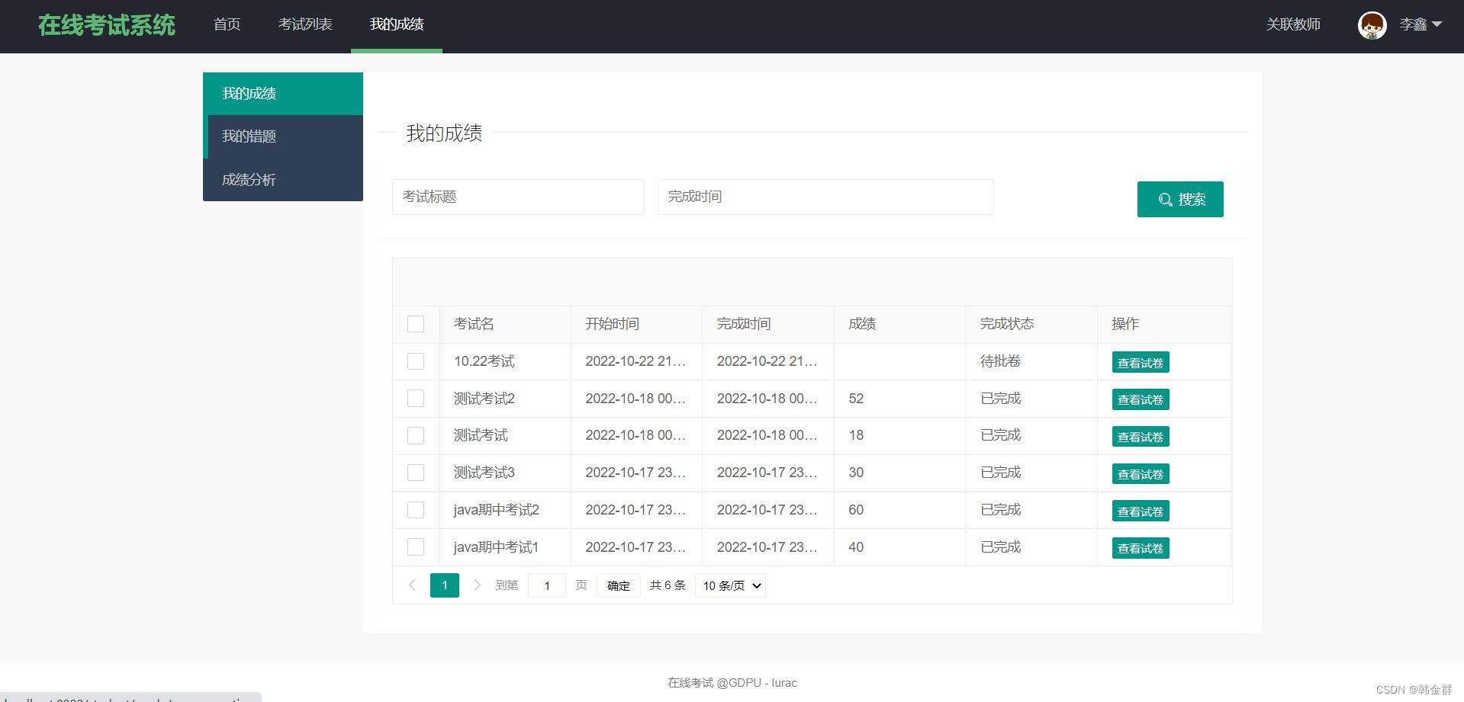Select 我的成绩 tab in the top navigation
This screenshot has height=702, width=1464.
397,24
